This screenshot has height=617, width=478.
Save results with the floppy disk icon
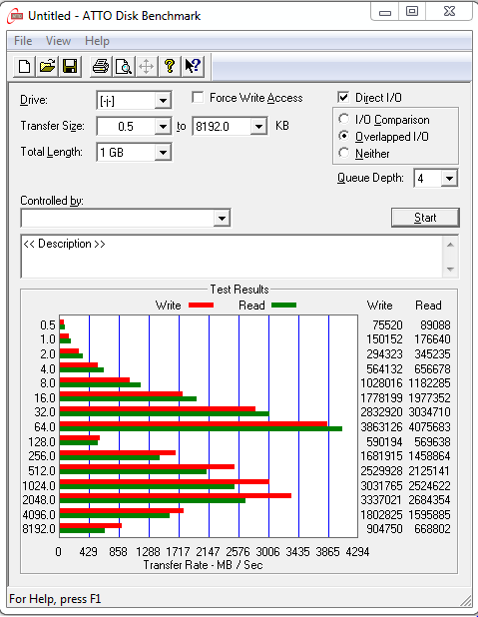point(70,66)
